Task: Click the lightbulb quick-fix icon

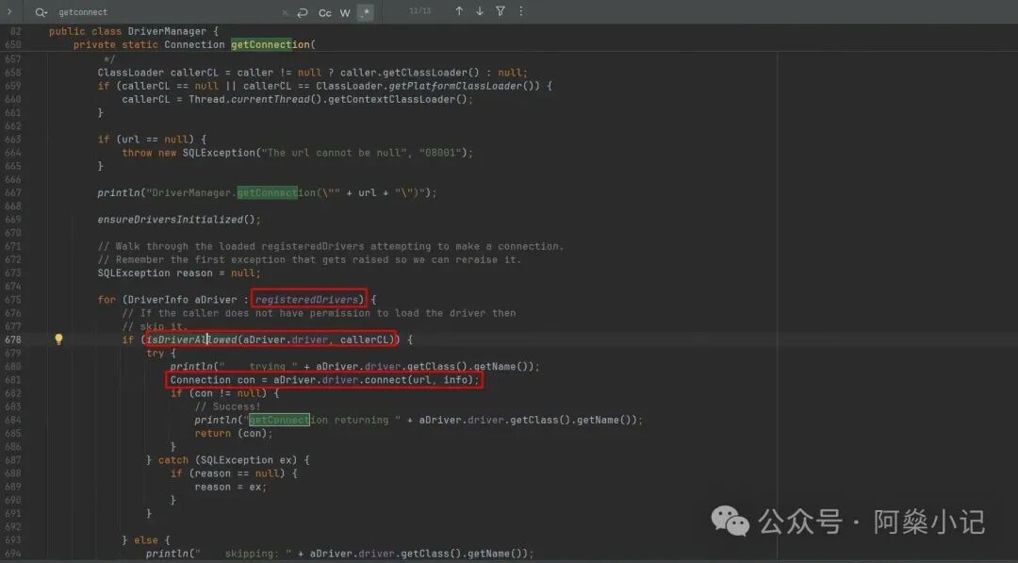Action: pyautogui.click(x=58, y=339)
